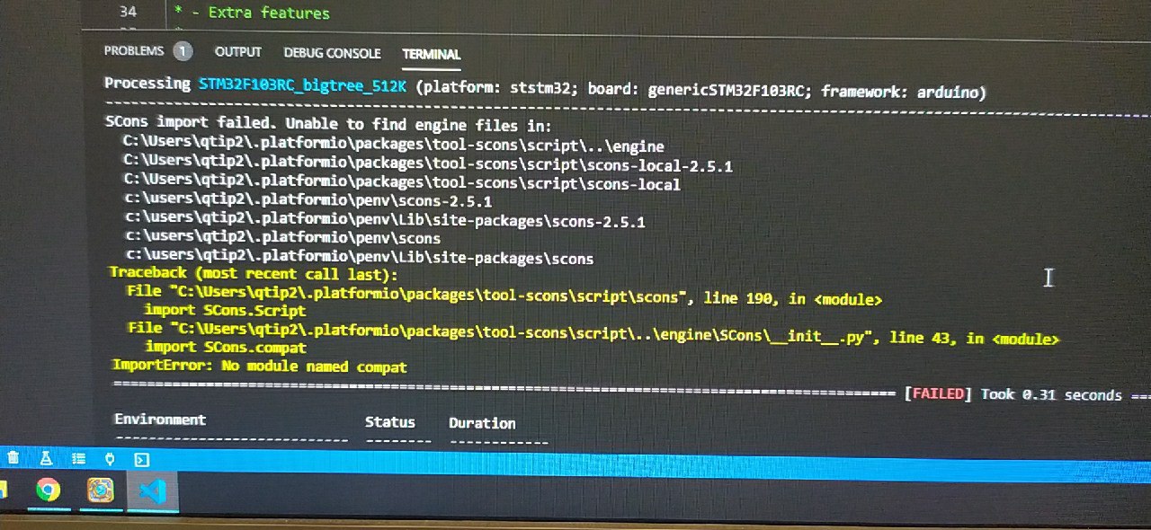Viewport: 1151px width, 530px height.
Task: Click the 'Took 0.31 seconds' text
Action: tap(1051, 394)
